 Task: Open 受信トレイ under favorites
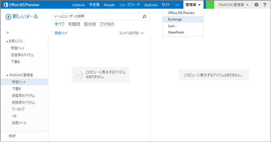click(18, 48)
